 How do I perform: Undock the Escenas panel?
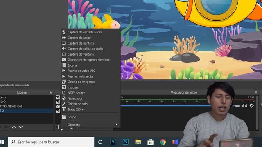[x=51, y=92]
